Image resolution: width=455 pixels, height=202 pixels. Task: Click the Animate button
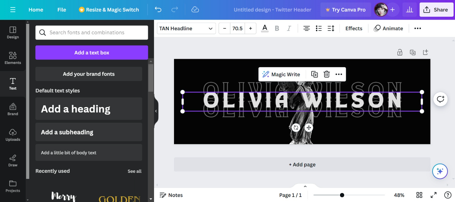coord(388,28)
